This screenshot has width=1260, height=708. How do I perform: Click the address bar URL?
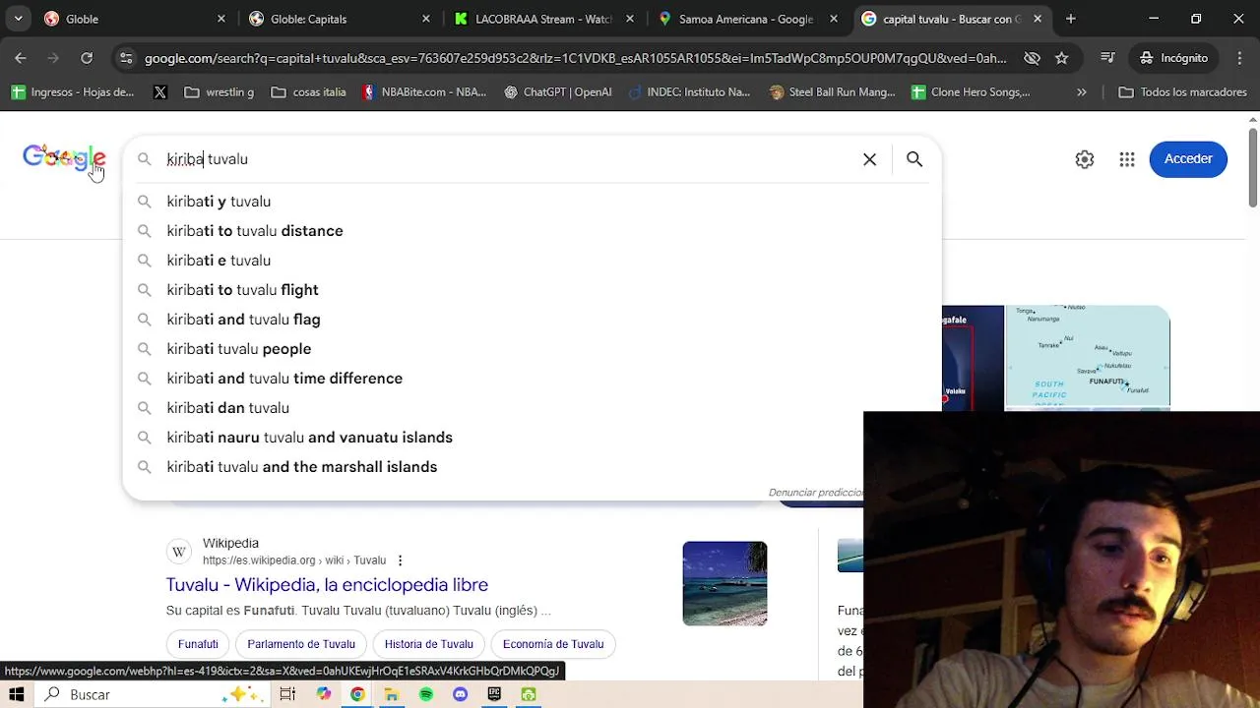click(x=576, y=58)
